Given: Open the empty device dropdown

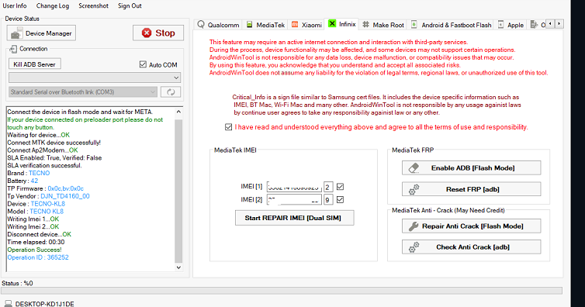Looking at the screenshot, I should click(95, 78).
